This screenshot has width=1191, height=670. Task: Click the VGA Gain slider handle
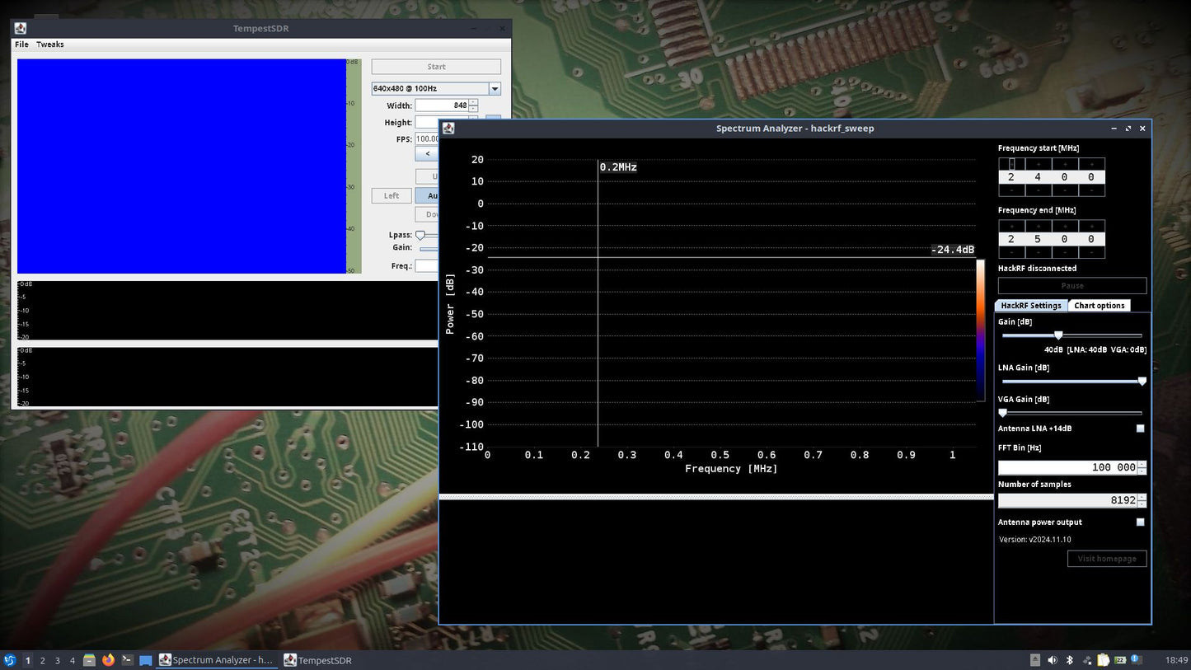(1003, 412)
